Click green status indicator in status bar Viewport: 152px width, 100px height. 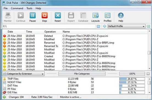[4, 97]
